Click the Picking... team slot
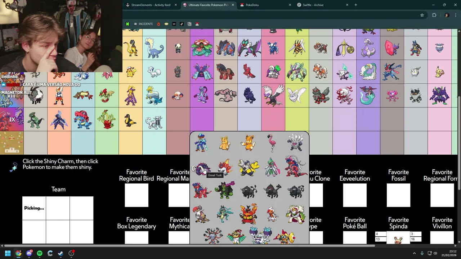This screenshot has width=461, height=259. tap(34, 208)
